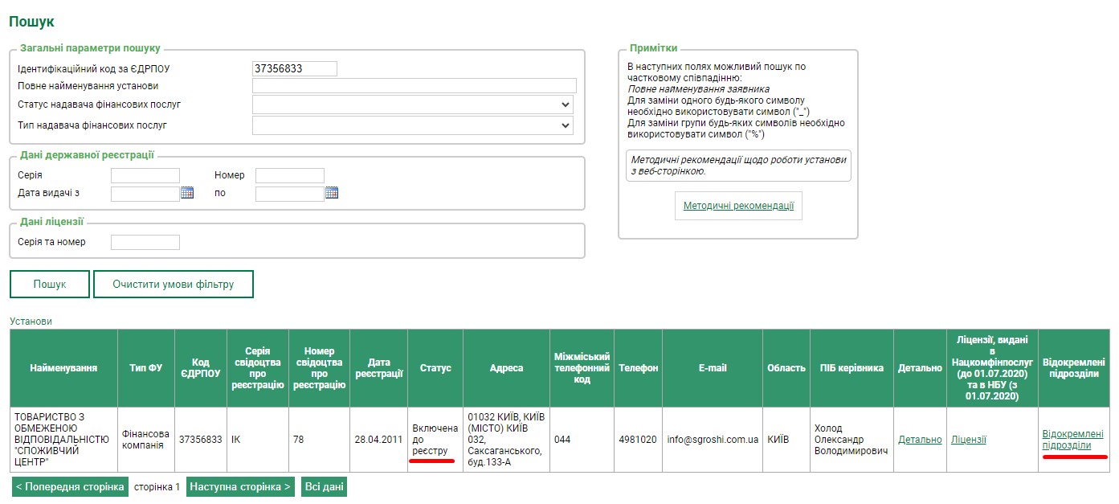The image size is (1119, 504).
Task: Focus the registration Серія input field
Action: 145,175
